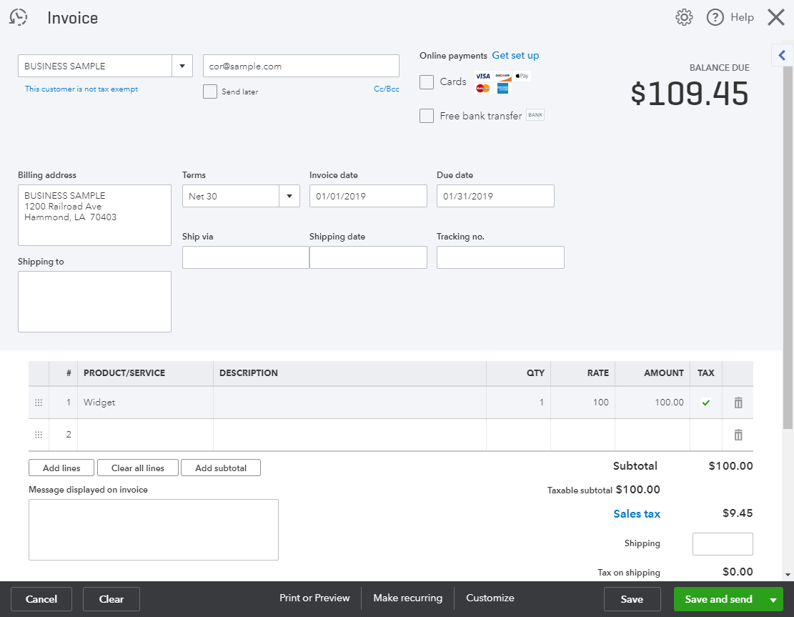794x617 pixels.
Task: Remove line 2 with its trash icon
Action: coord(738,434)
